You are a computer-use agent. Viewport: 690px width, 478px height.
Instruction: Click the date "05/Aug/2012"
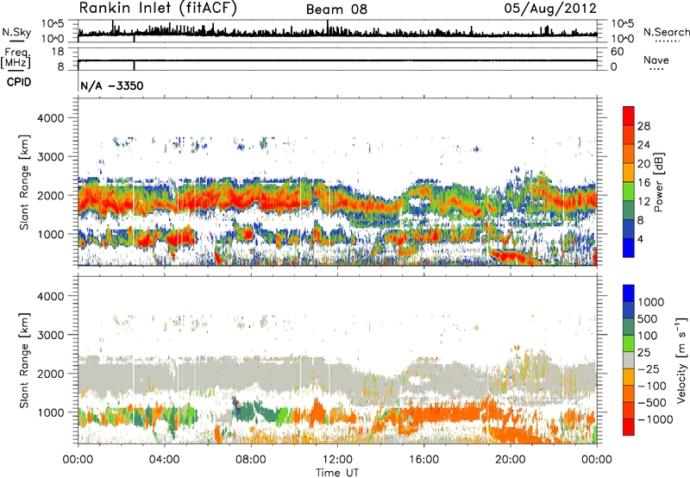click(x=550, y=9)
